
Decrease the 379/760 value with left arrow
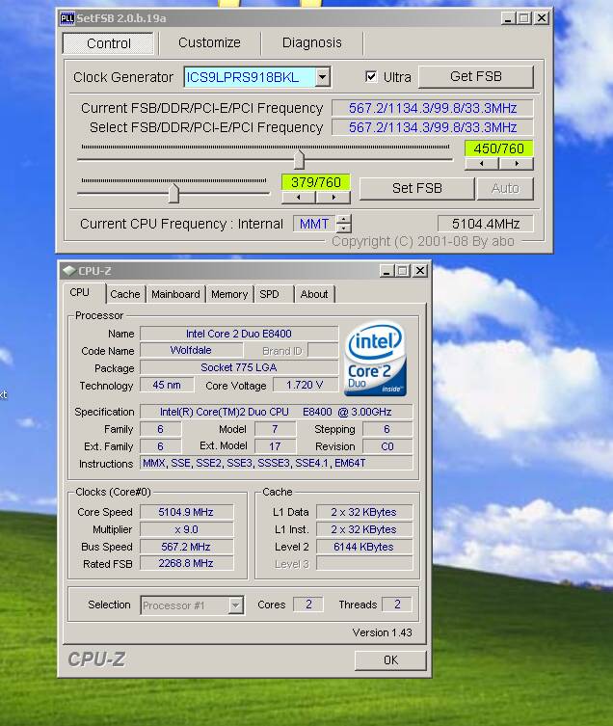299,198
